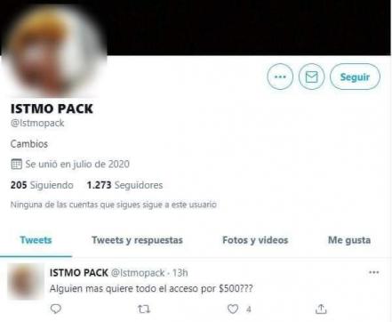
Task: View the 205 Siguiendo list
Action: tap(42, 185)
